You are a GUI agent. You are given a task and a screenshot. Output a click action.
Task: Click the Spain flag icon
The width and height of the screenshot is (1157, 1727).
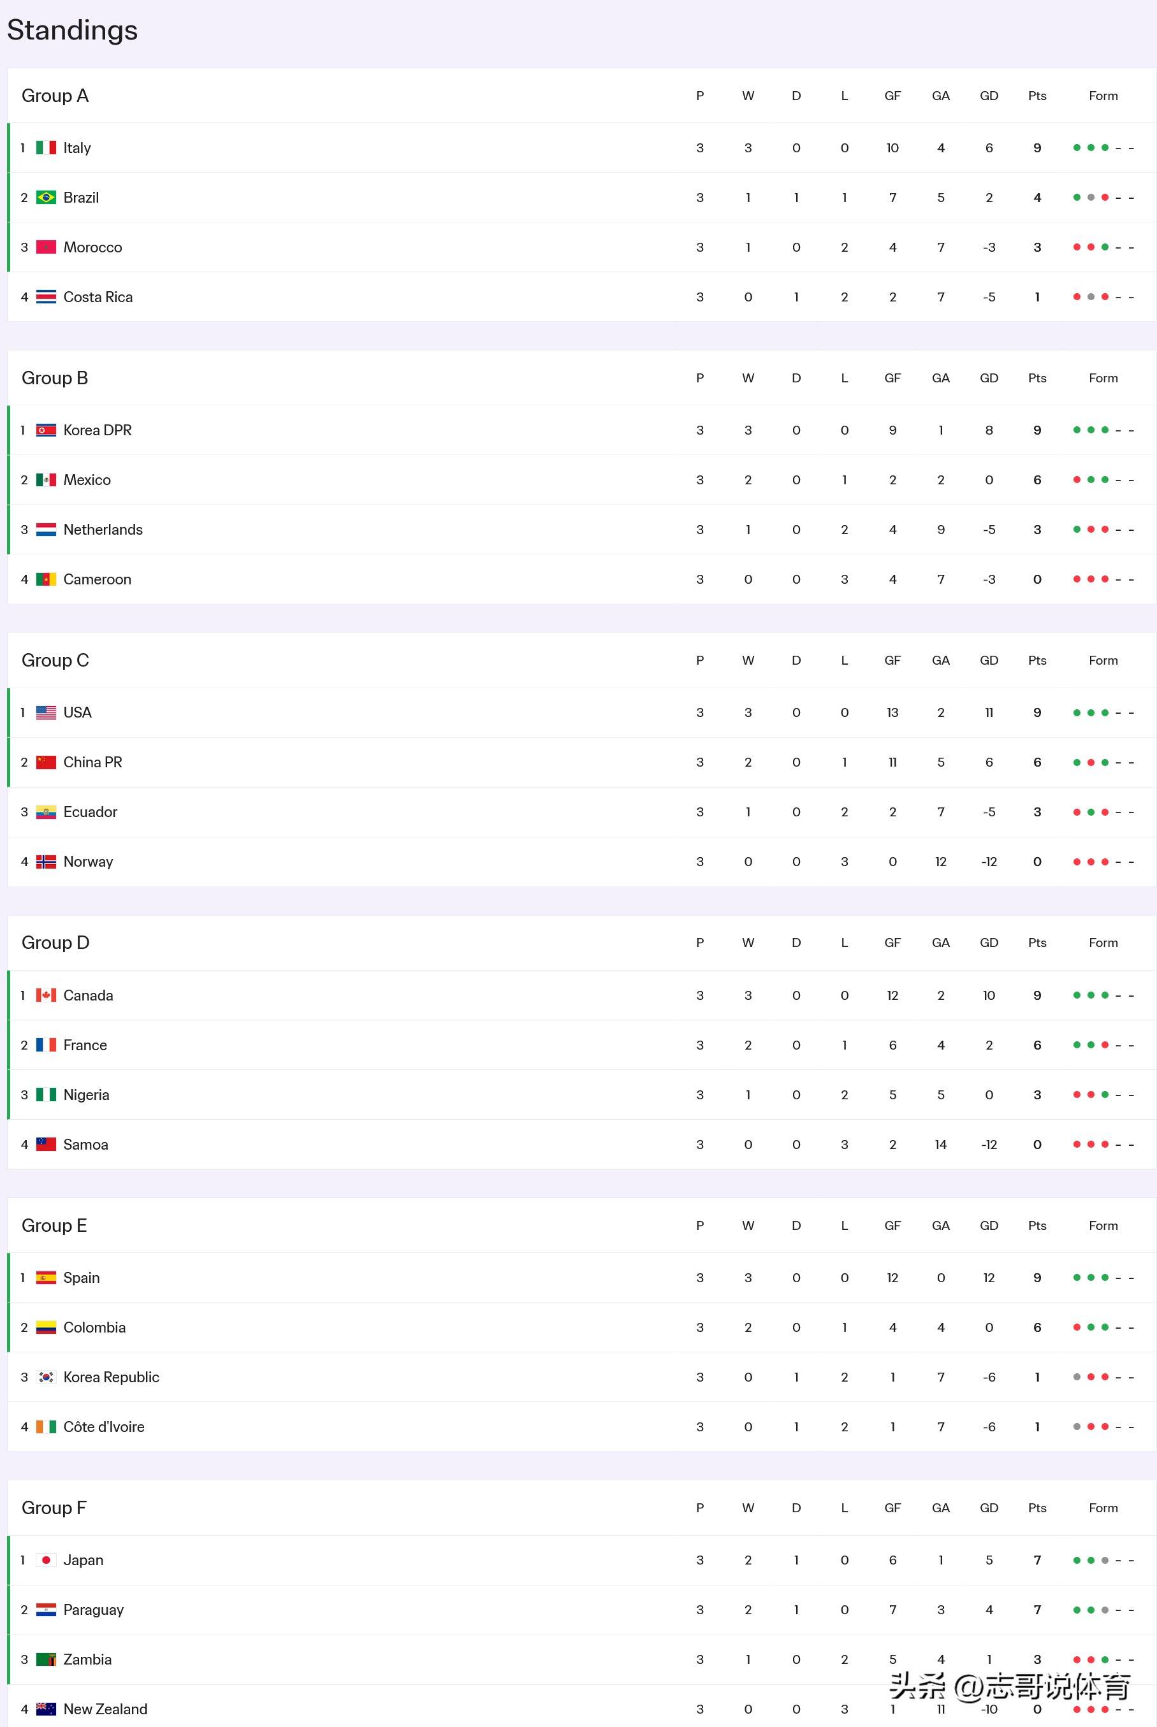pos(46,1278)
